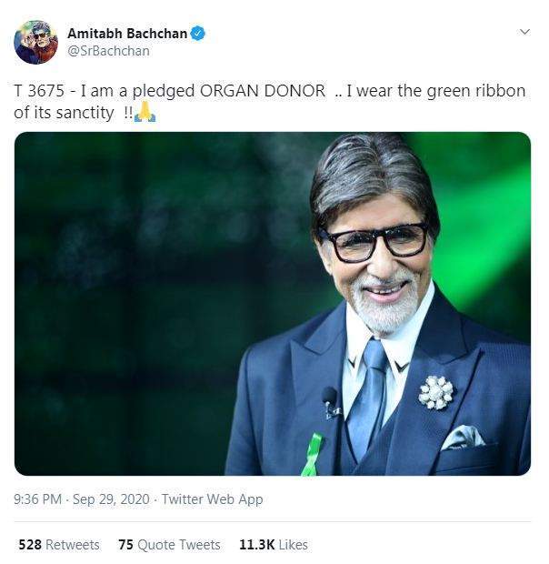Click the pocket square in the photo
This screenshot has height=564, width=549.
464,438
